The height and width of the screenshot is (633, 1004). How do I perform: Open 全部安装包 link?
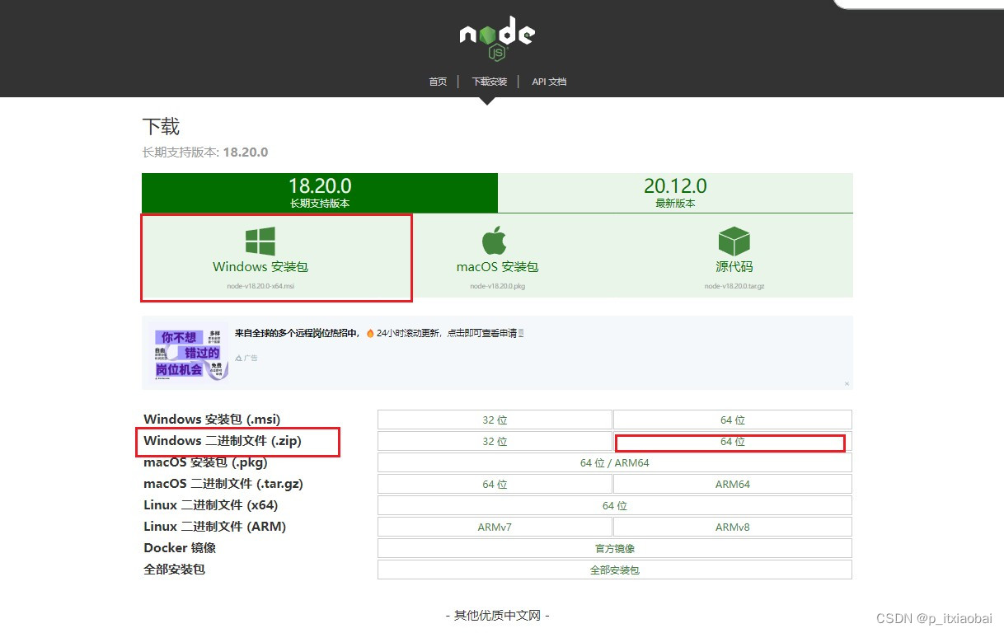615,570
